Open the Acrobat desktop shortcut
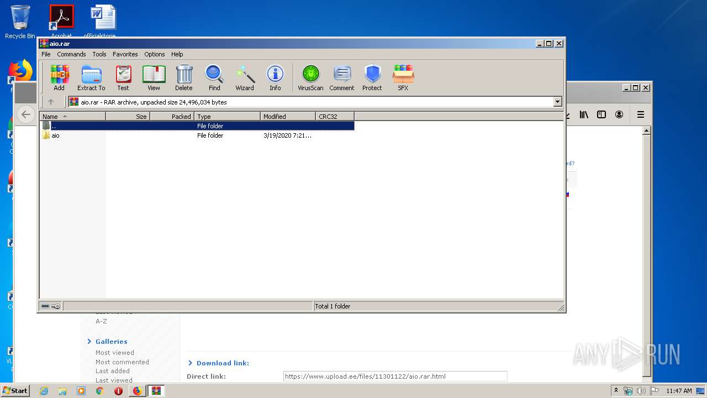The image size is (707, 398). tap(61, 21)
